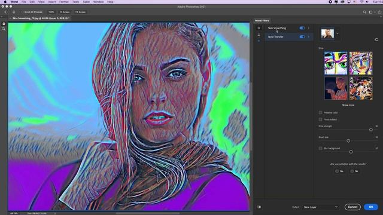Open the View menu
The image size is (383, 215).
point(41,2)
